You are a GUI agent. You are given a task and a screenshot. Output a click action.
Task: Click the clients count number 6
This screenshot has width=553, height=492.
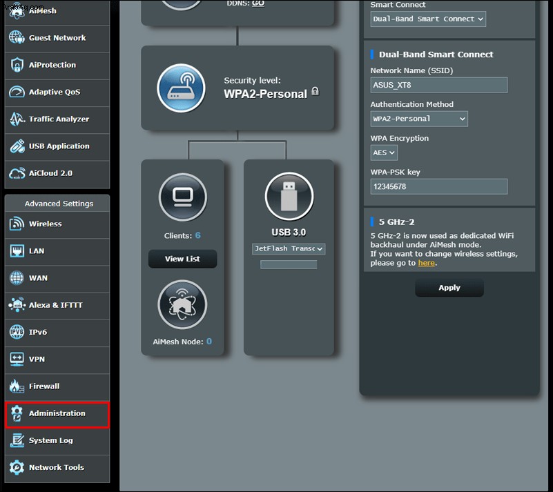[x=198, y=235]
